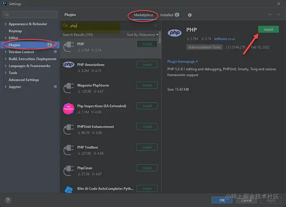Click the Cancel button
This screenshot has height=207, width=286.
pyautogui.click(x=246, y=200)
